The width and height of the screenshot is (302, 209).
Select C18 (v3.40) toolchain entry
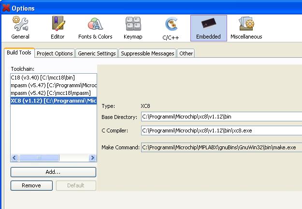43,77
